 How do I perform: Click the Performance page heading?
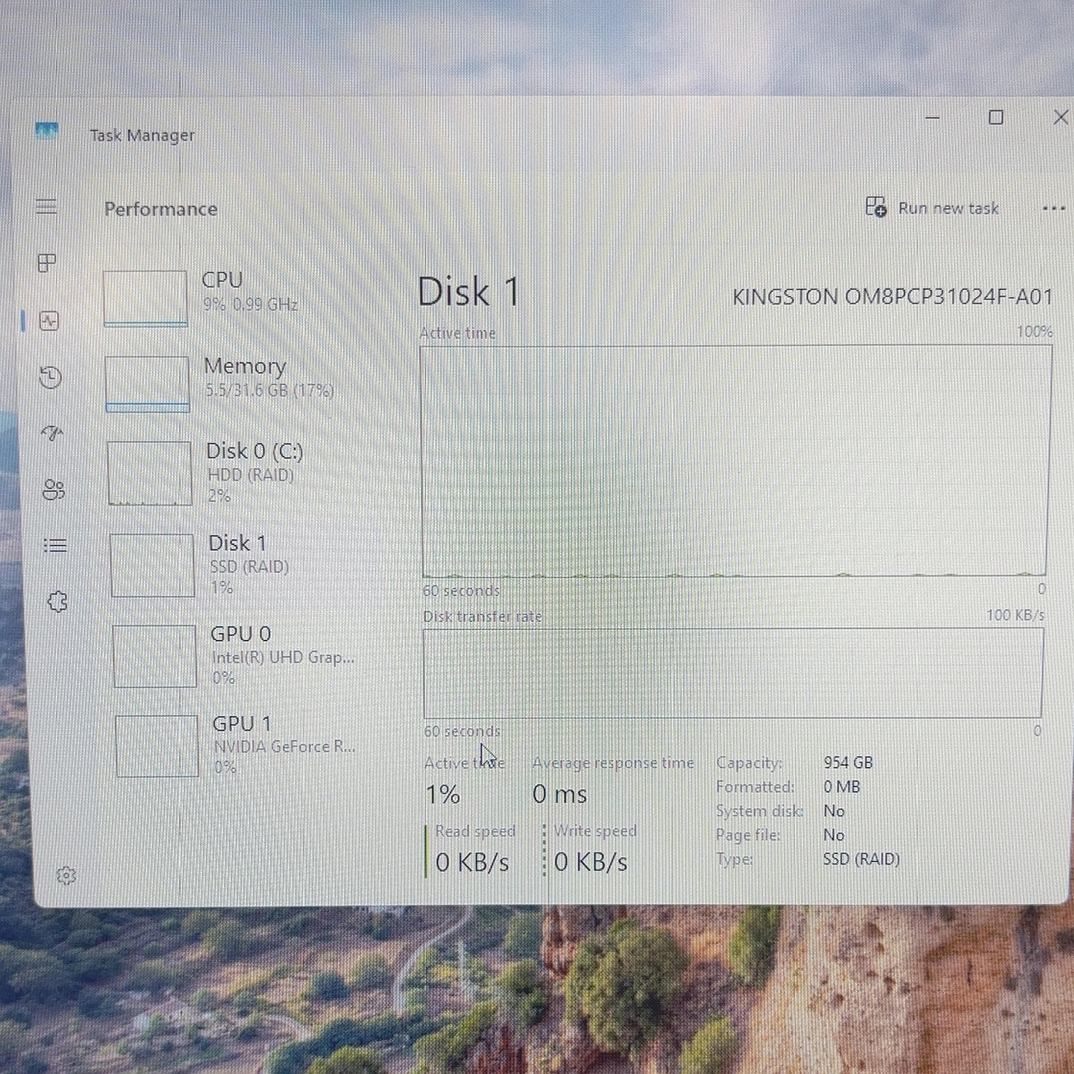[x=161, y=209]
